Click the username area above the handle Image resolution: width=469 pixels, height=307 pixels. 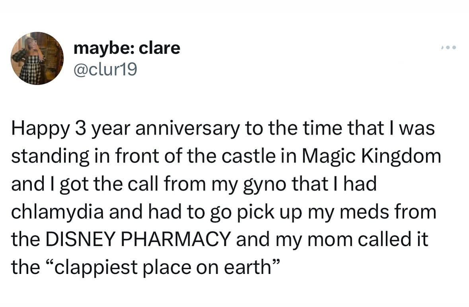click(126, 48)
